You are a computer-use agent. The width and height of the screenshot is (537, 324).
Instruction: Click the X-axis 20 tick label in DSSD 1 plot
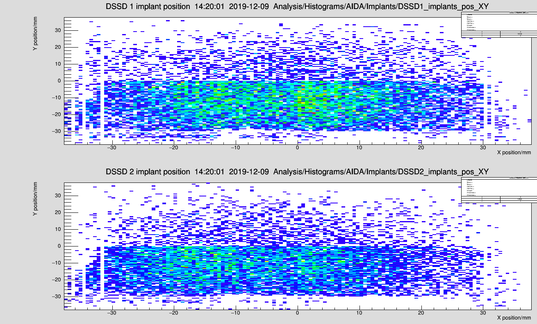(x=421, y=148)
